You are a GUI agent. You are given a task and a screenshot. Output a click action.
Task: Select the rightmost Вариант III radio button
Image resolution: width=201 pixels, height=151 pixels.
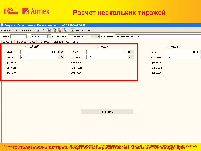tap(167, 47)
